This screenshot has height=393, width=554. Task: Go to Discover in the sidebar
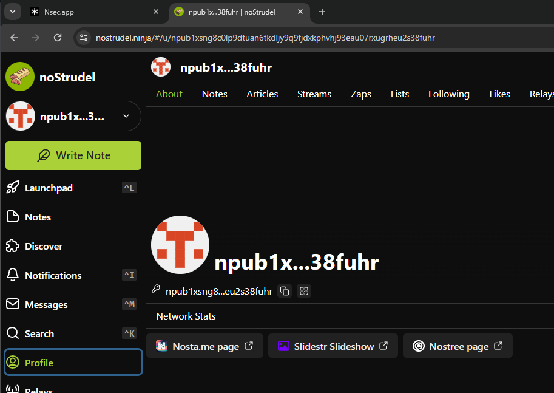[73, 246]
